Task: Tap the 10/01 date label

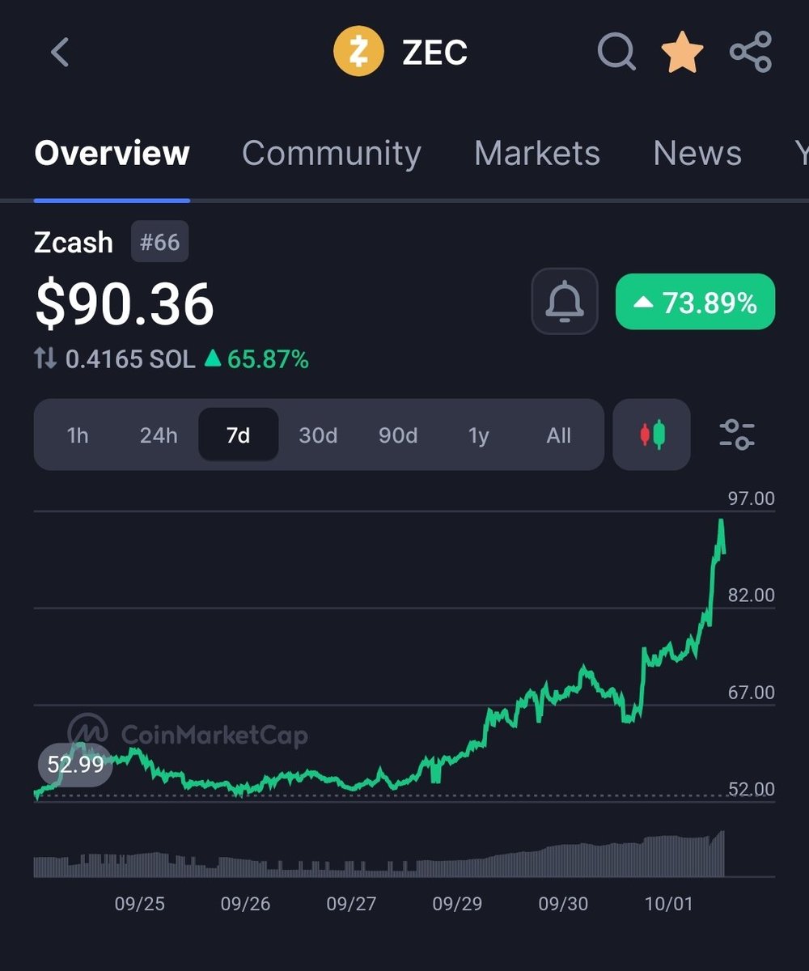Action: [669, 904]
